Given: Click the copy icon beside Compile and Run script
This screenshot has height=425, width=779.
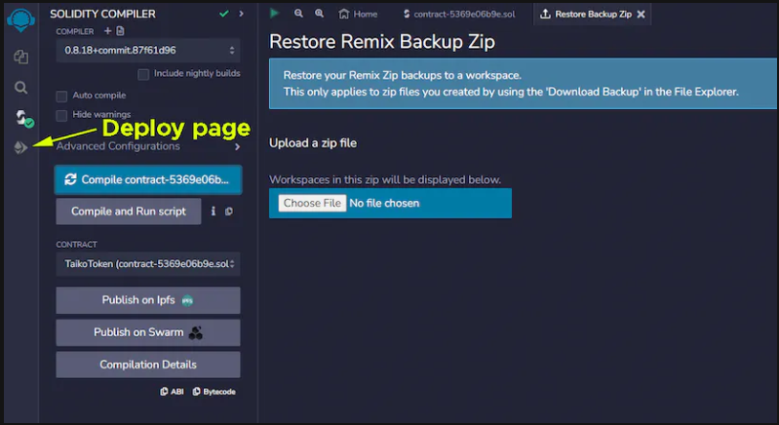Looking at the screenshot, I should (x=229, y=212).
